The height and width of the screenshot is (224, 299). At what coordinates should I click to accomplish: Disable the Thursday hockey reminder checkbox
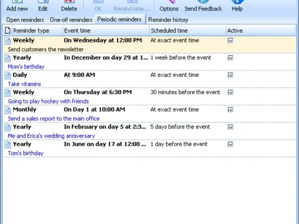click(x=230, y=92)
